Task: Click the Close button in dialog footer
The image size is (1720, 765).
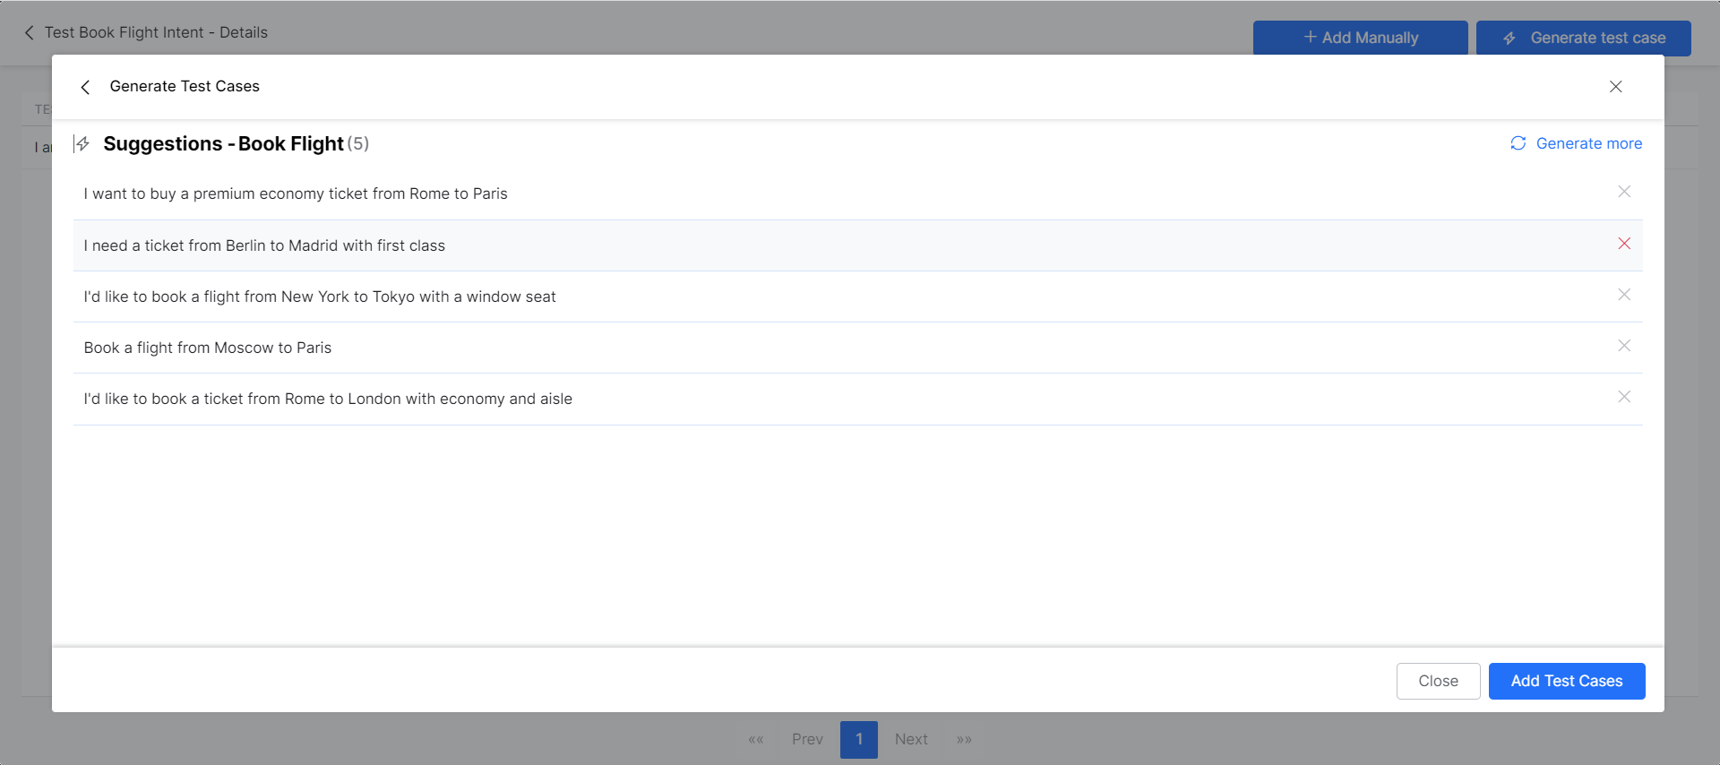Action: (x=1437, y=681)
